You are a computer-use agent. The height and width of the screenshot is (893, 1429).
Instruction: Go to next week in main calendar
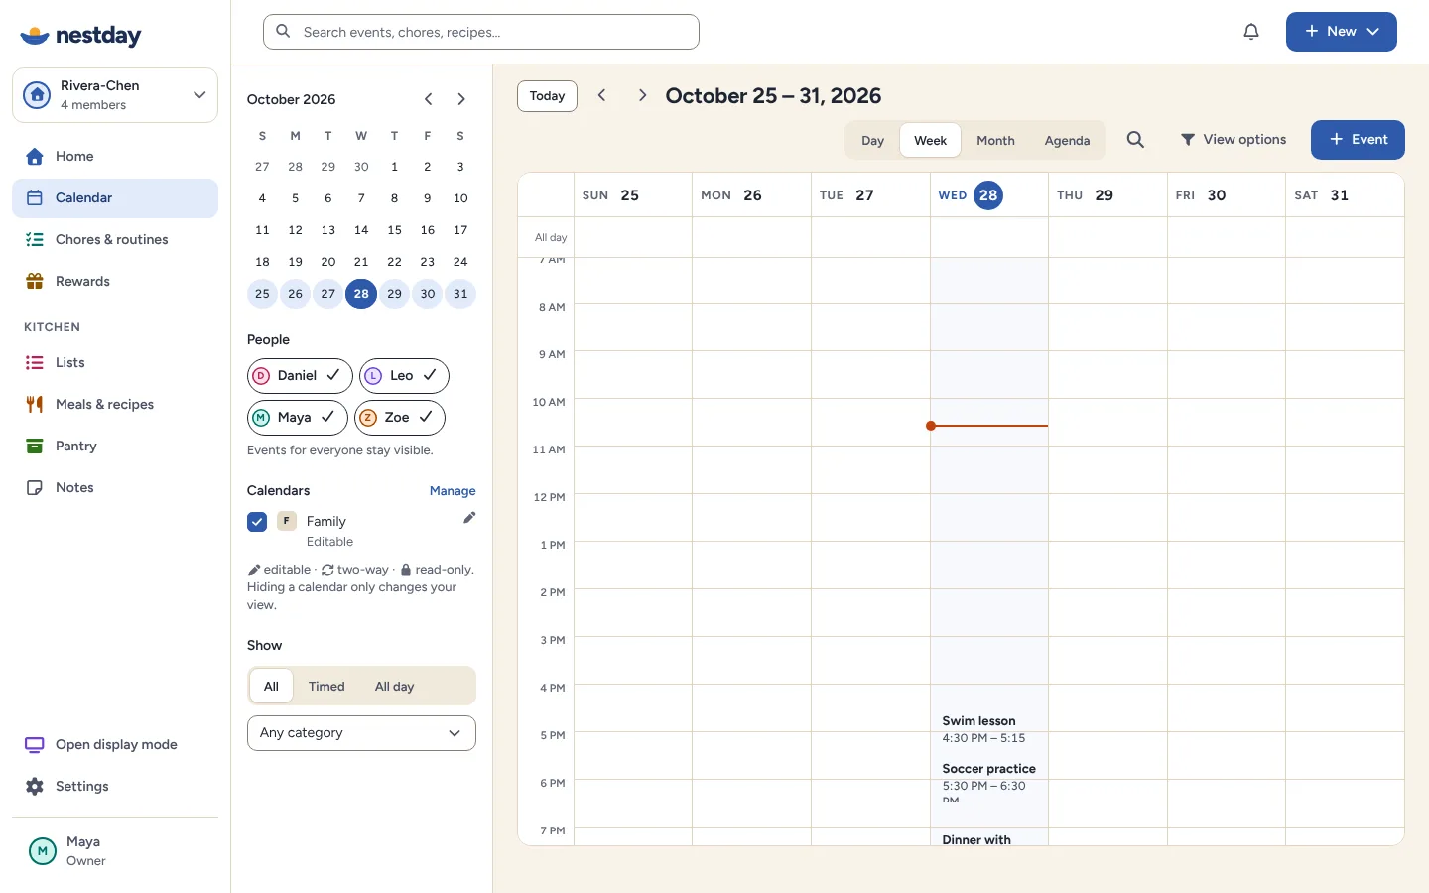[642, 95]
